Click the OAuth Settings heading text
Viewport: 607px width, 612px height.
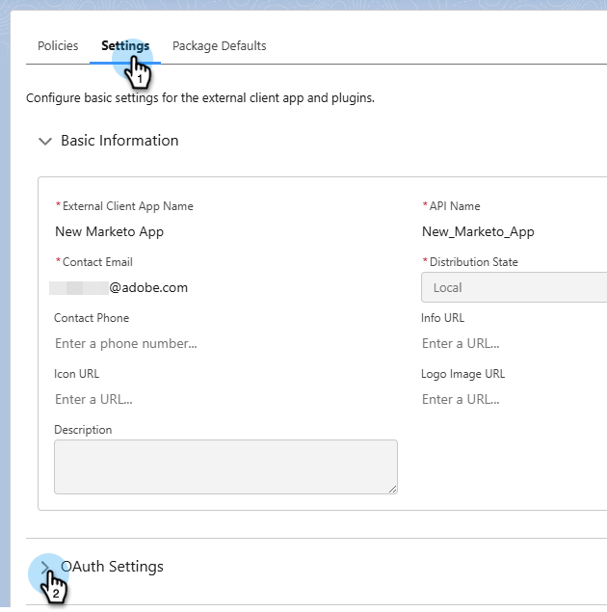(x=113, y=567)
